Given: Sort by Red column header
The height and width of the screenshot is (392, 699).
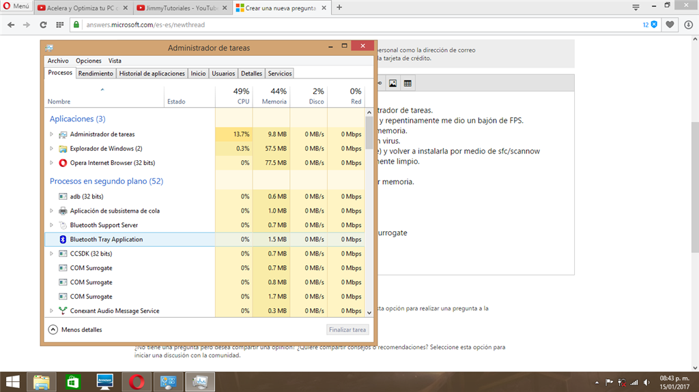Looking at the screenshot, I should click(346, 96).
